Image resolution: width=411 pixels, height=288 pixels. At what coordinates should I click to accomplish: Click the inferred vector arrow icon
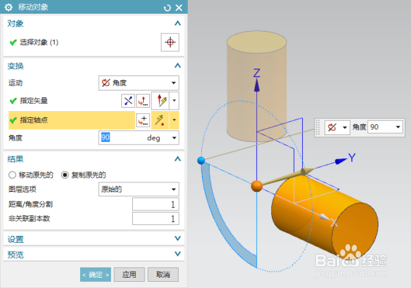click(161, 101)
